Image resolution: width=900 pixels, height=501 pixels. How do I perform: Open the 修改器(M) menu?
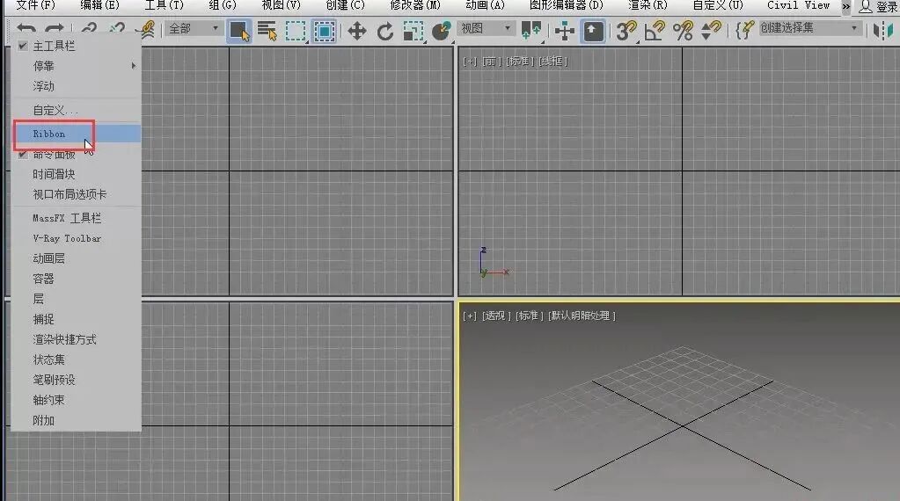(415, 6)
